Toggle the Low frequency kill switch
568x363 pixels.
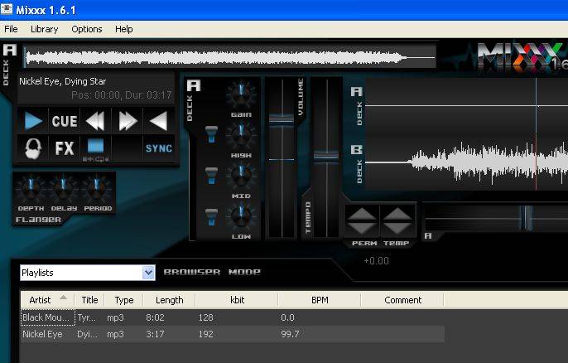[212, 216]
